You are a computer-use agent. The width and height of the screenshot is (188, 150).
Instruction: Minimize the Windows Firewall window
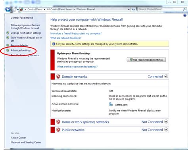(169, 2)
